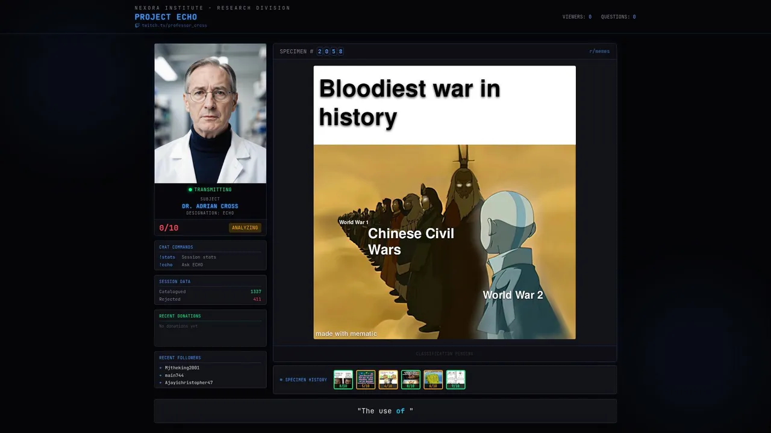Open the twitch.tv/professor_cross link
Viewport: 771px width, 433px height.
pos(174,25)
